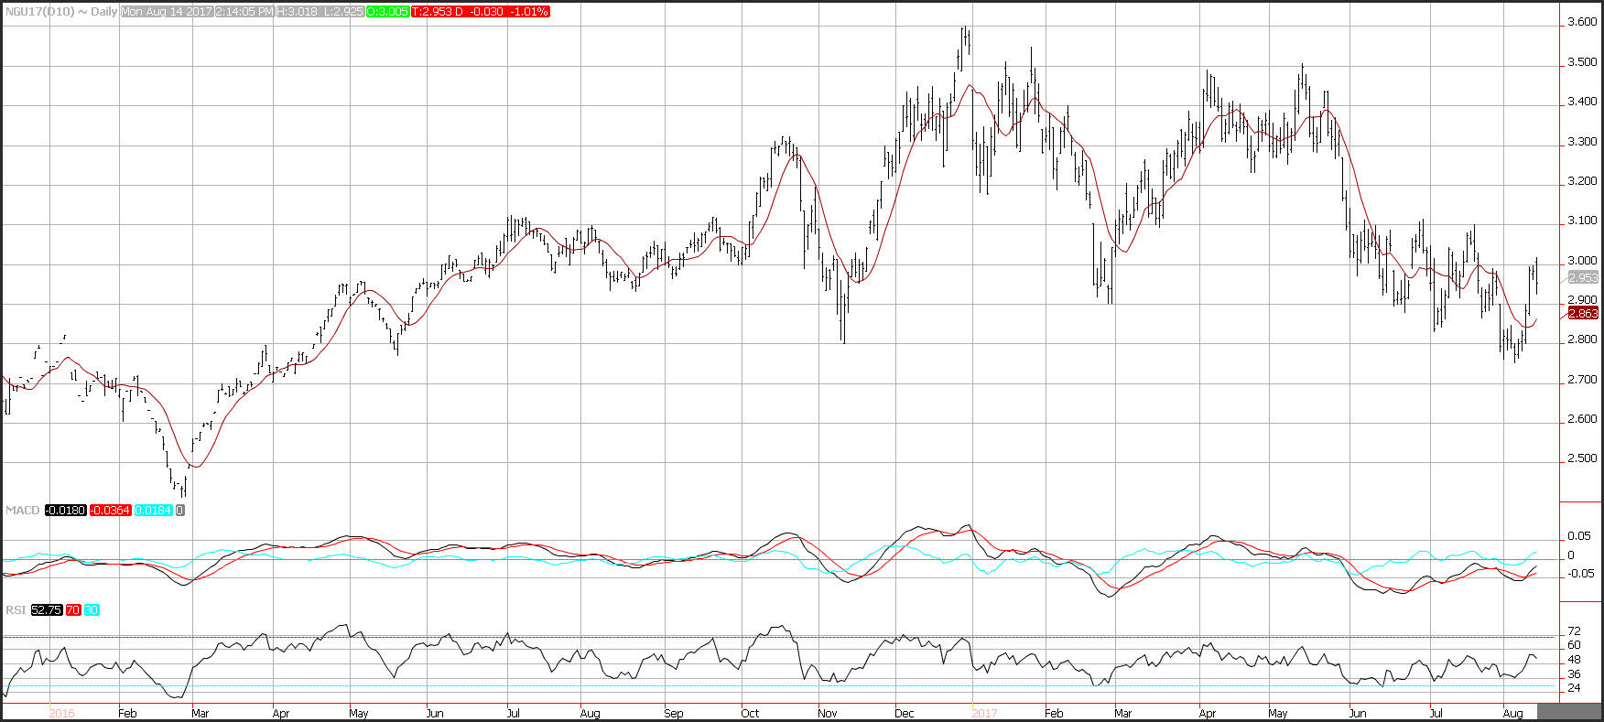Select the MACD indicator label

coord(22,510)
